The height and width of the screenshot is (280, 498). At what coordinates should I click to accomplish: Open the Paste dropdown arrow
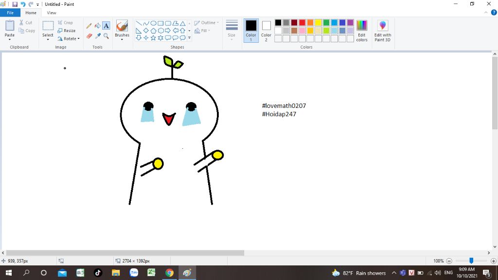pos(10,39)
